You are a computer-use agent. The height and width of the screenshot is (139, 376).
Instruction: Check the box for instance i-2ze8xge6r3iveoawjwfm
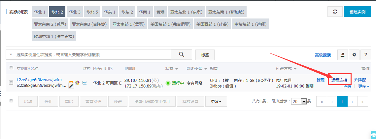(x=11, y=83)
